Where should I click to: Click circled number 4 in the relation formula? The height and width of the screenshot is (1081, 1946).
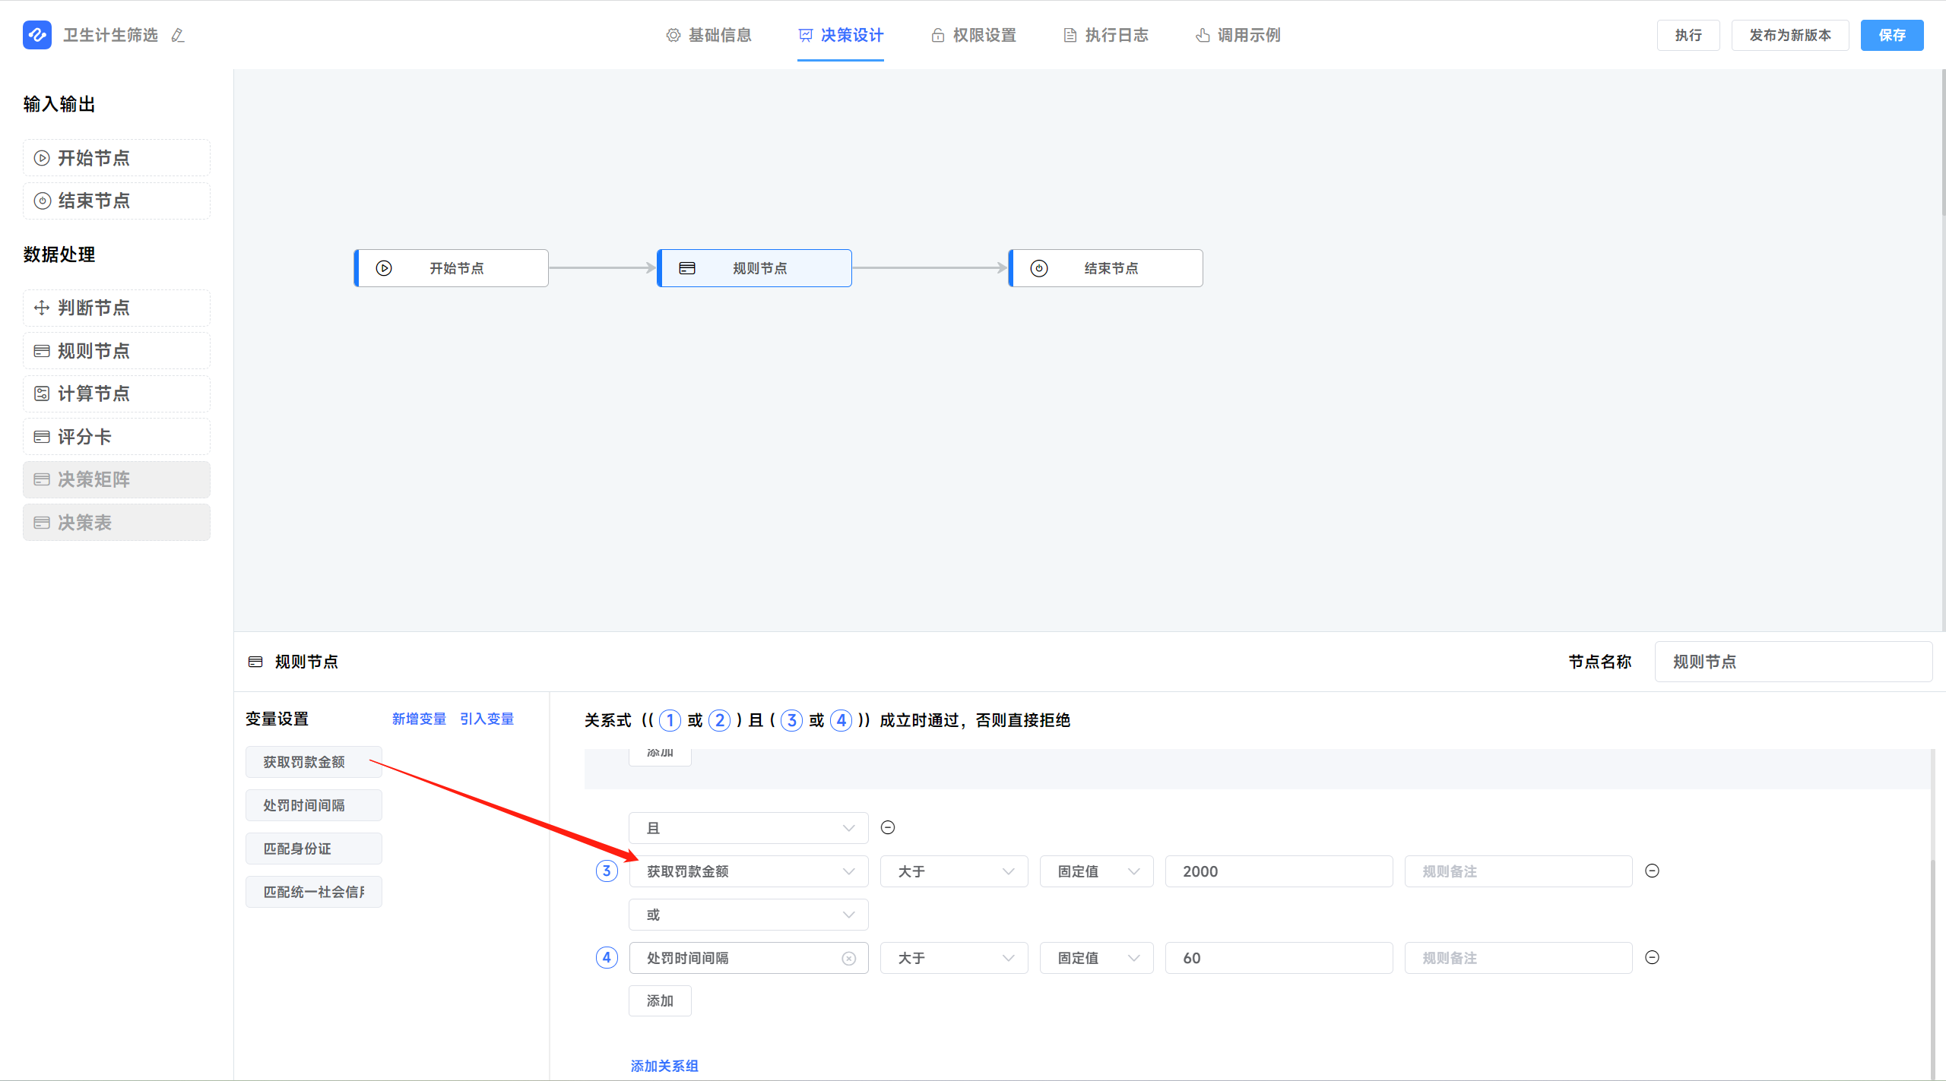pyautogui.click(x=841, y=720)
